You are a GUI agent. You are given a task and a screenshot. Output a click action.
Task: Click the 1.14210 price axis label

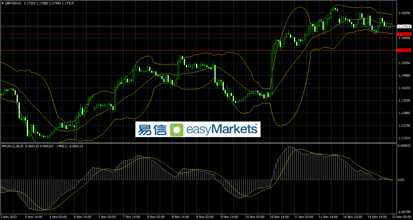click(x=404, y=88)
